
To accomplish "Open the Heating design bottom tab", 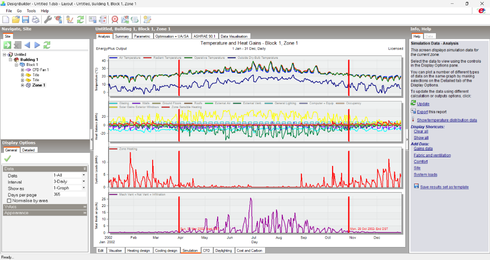I will pyautogui.click(x=138, y=250).
